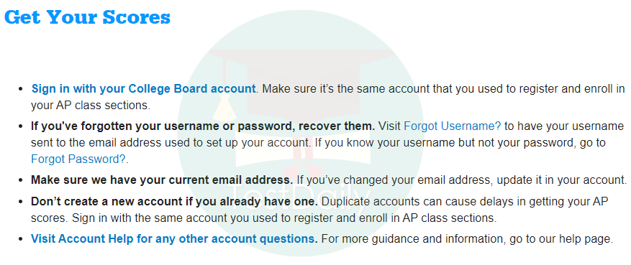
Task: Click the bullet beside Visit Account Help
Action: point(21,239)
